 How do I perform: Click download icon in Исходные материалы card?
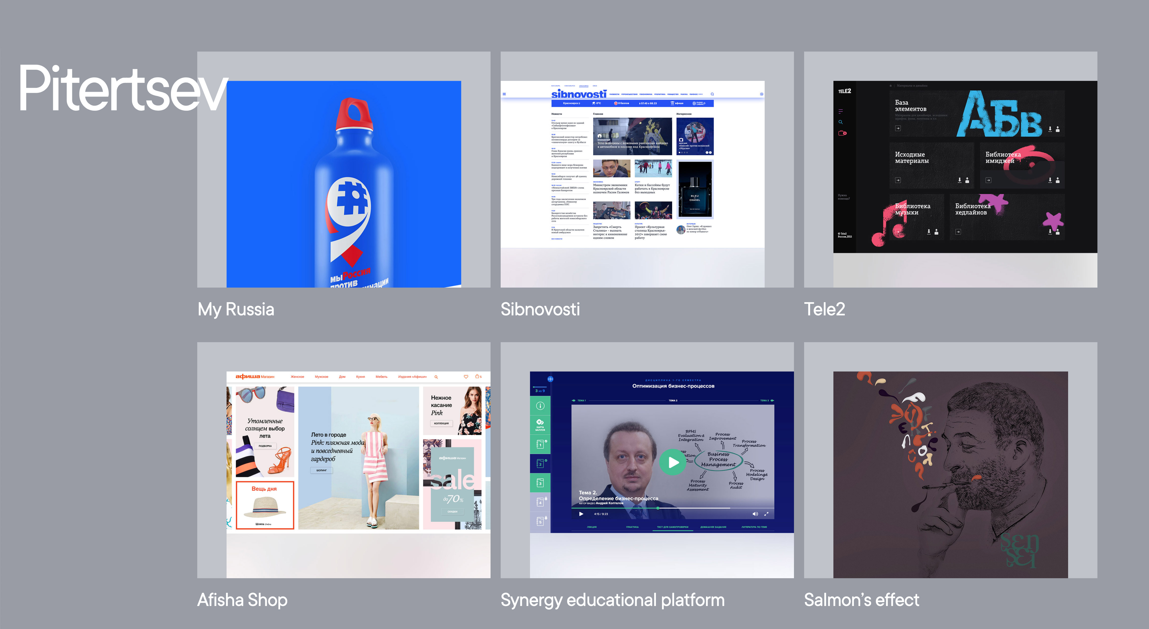959,180
